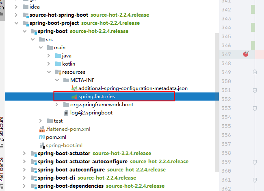Click the resources folder icon
Screen dimensions: 264x191
pyautogui.click(x=58, y=72)
